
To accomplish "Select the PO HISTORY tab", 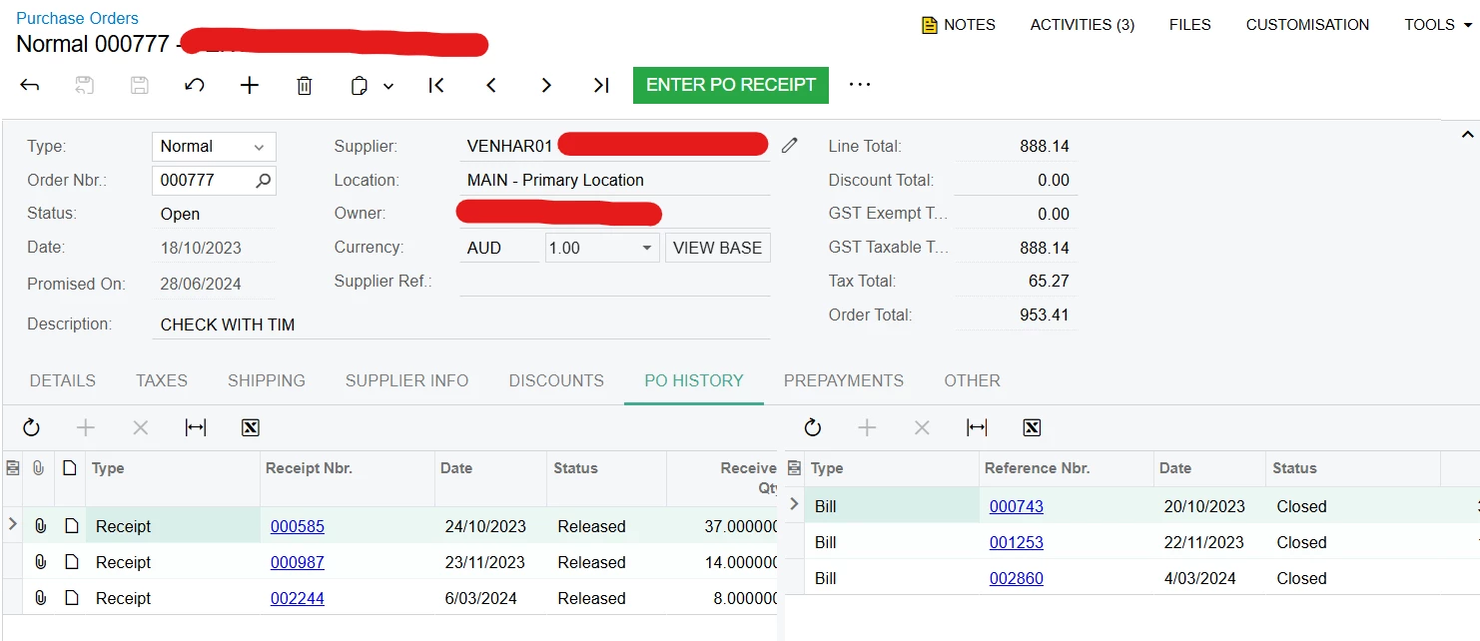I will click(x=694, y=380).
